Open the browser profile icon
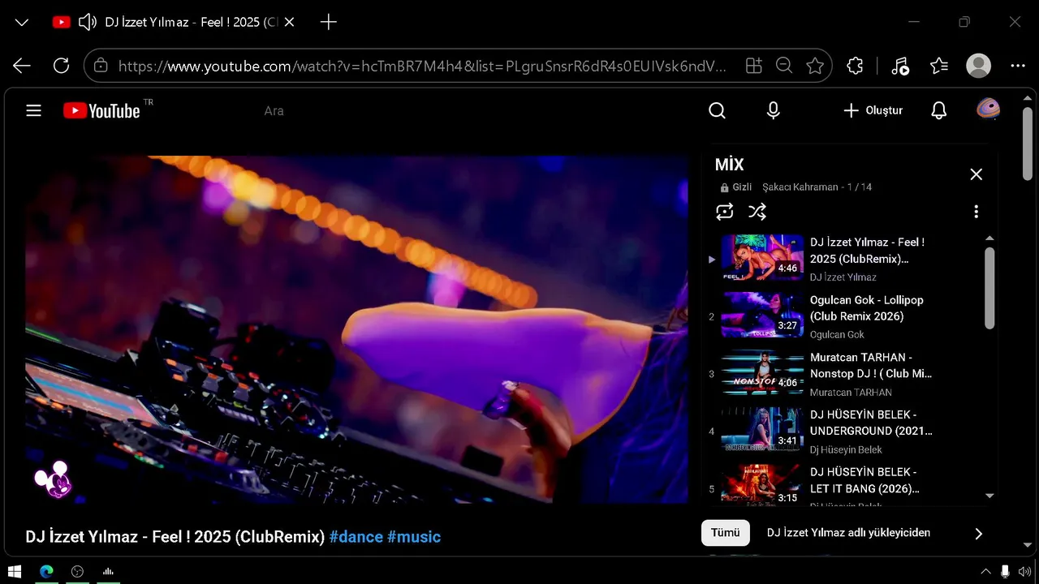Viewport: 1039px width, 584px height. pyautogui.click(x=979, y=66)
